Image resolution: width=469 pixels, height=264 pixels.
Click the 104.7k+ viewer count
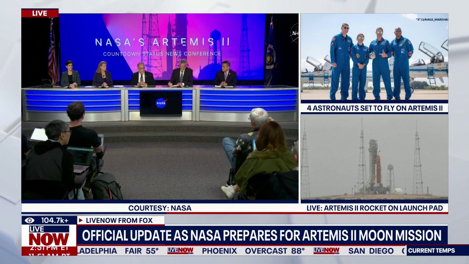click(x=54, y=220)
